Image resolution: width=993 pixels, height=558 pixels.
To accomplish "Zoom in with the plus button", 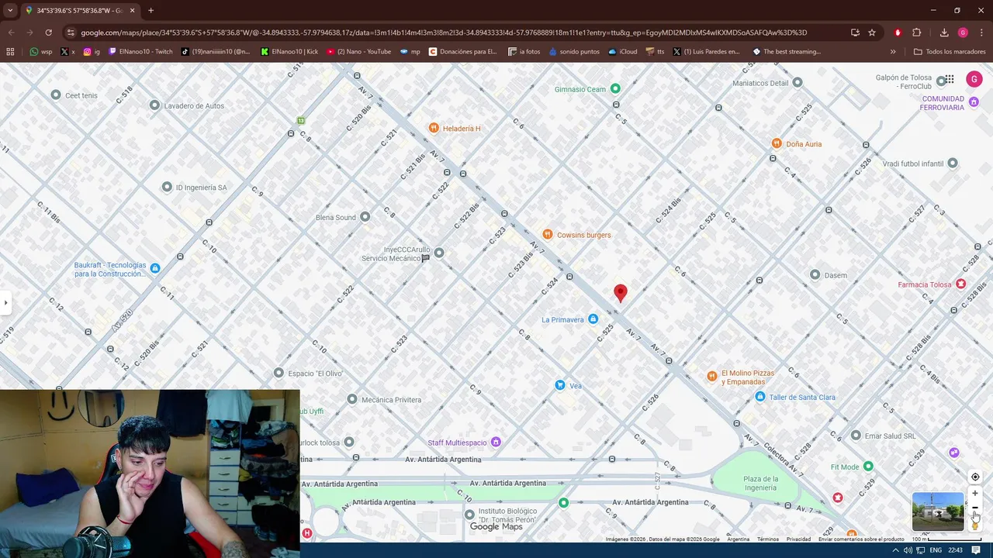I will click(x=975, y=494).
